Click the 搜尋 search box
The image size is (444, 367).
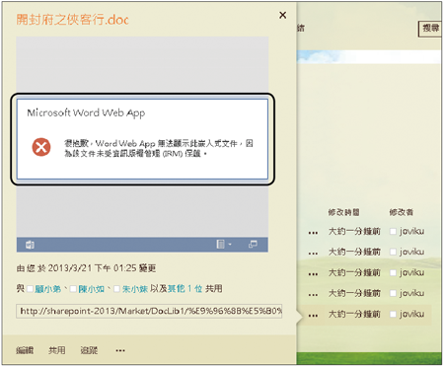pyautogui.click(x=430, y=29)
